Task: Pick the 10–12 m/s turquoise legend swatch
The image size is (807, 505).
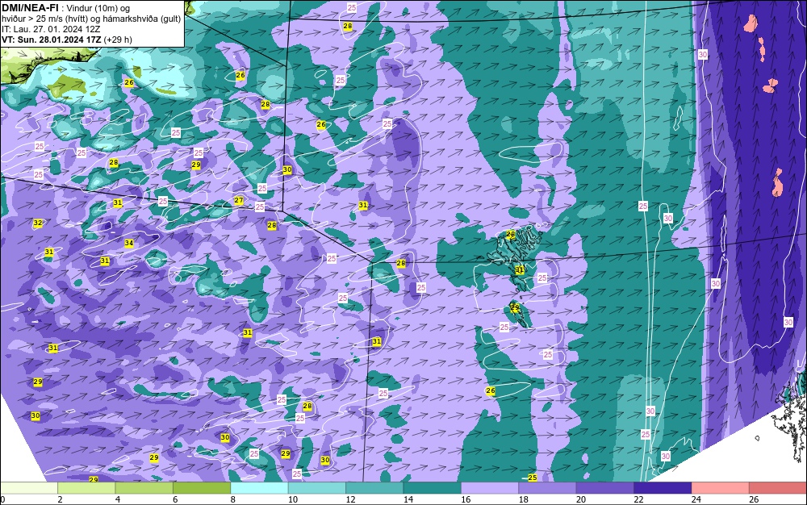Action: pos(317,488)
